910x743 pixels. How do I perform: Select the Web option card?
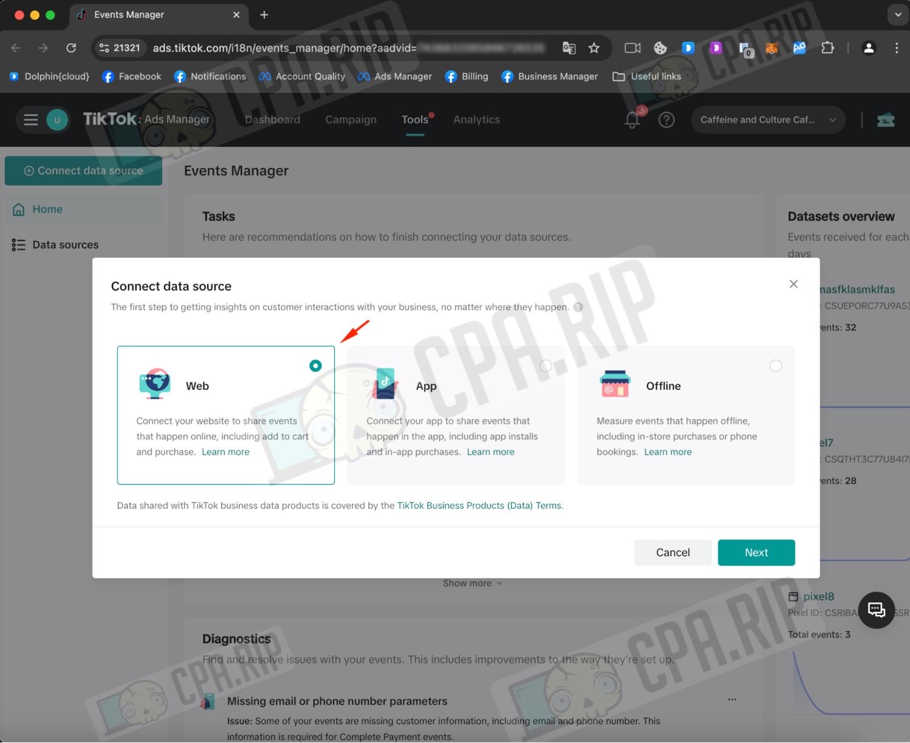coord(226,415)
